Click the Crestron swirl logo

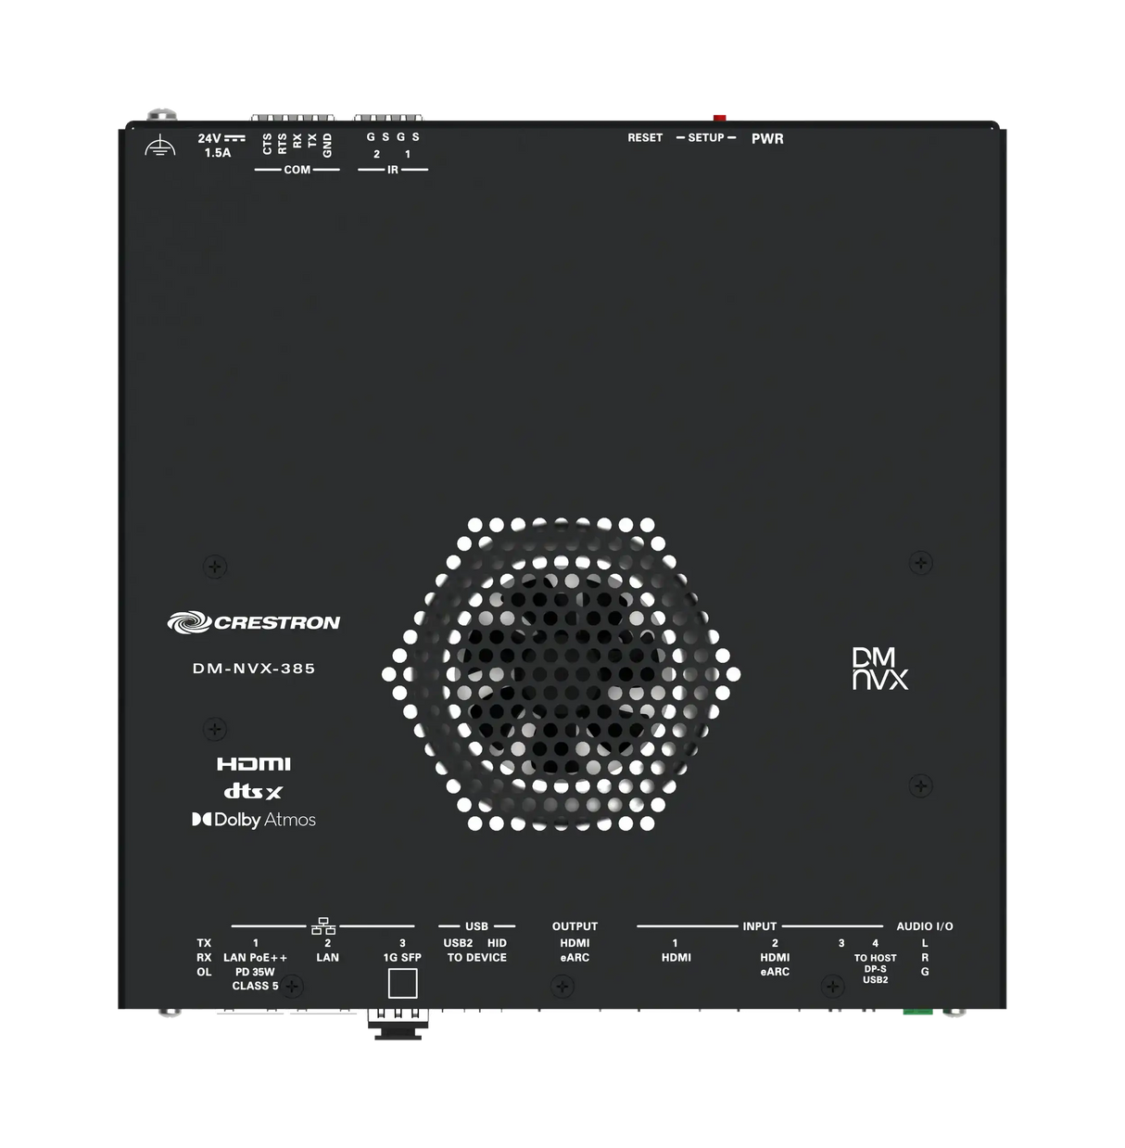(190, 621)
